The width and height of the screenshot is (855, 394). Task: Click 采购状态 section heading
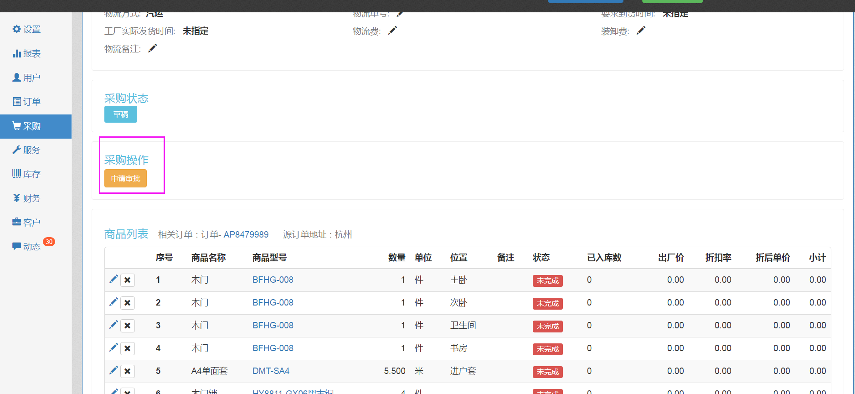(x=126, y=98)
